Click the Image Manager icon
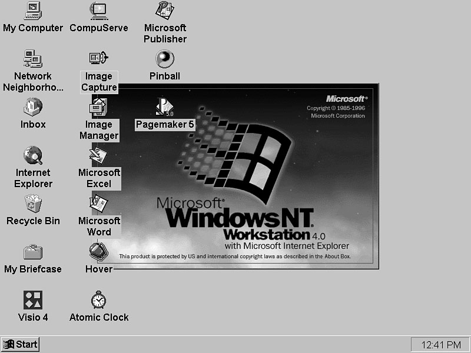 tap(99, 107)
